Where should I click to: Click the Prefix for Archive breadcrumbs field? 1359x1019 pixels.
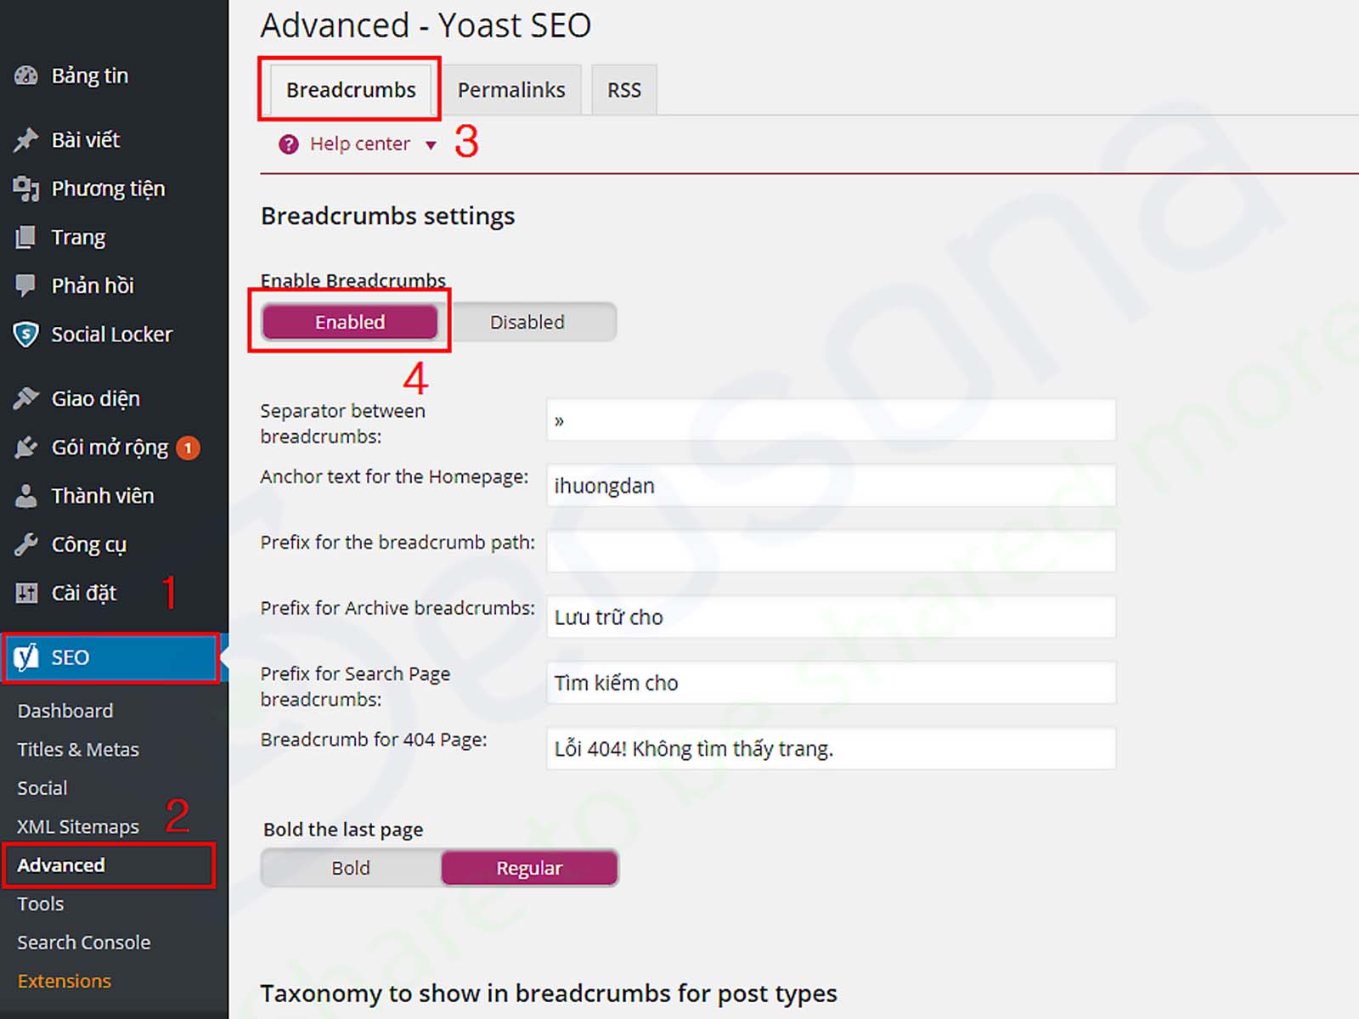tap(831, 617)
